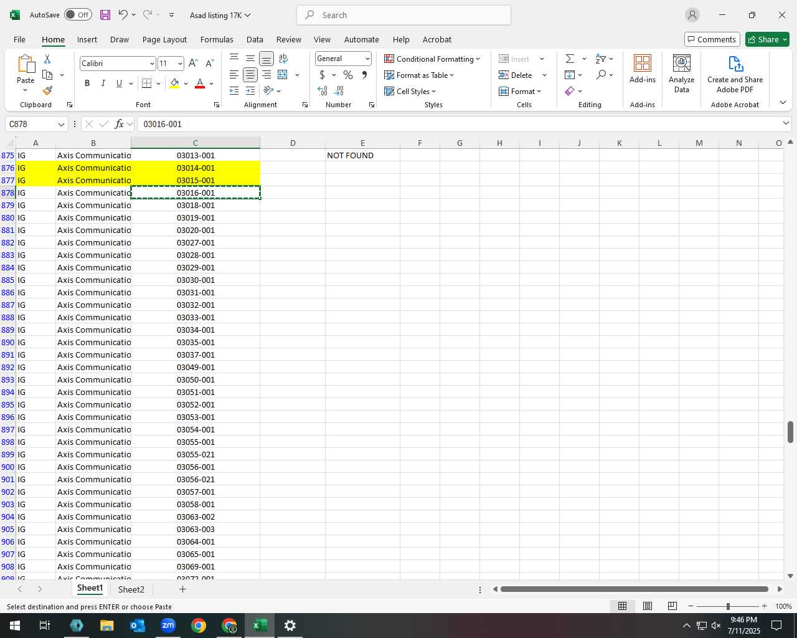
Task: Switch to the Data tab
Action: pyautogui.click(x=255, y=39)
